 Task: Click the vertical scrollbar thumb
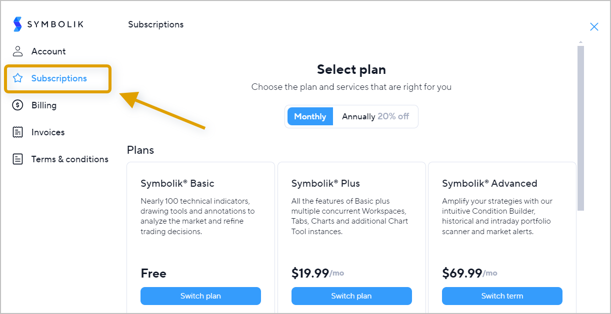pos(580,128)
